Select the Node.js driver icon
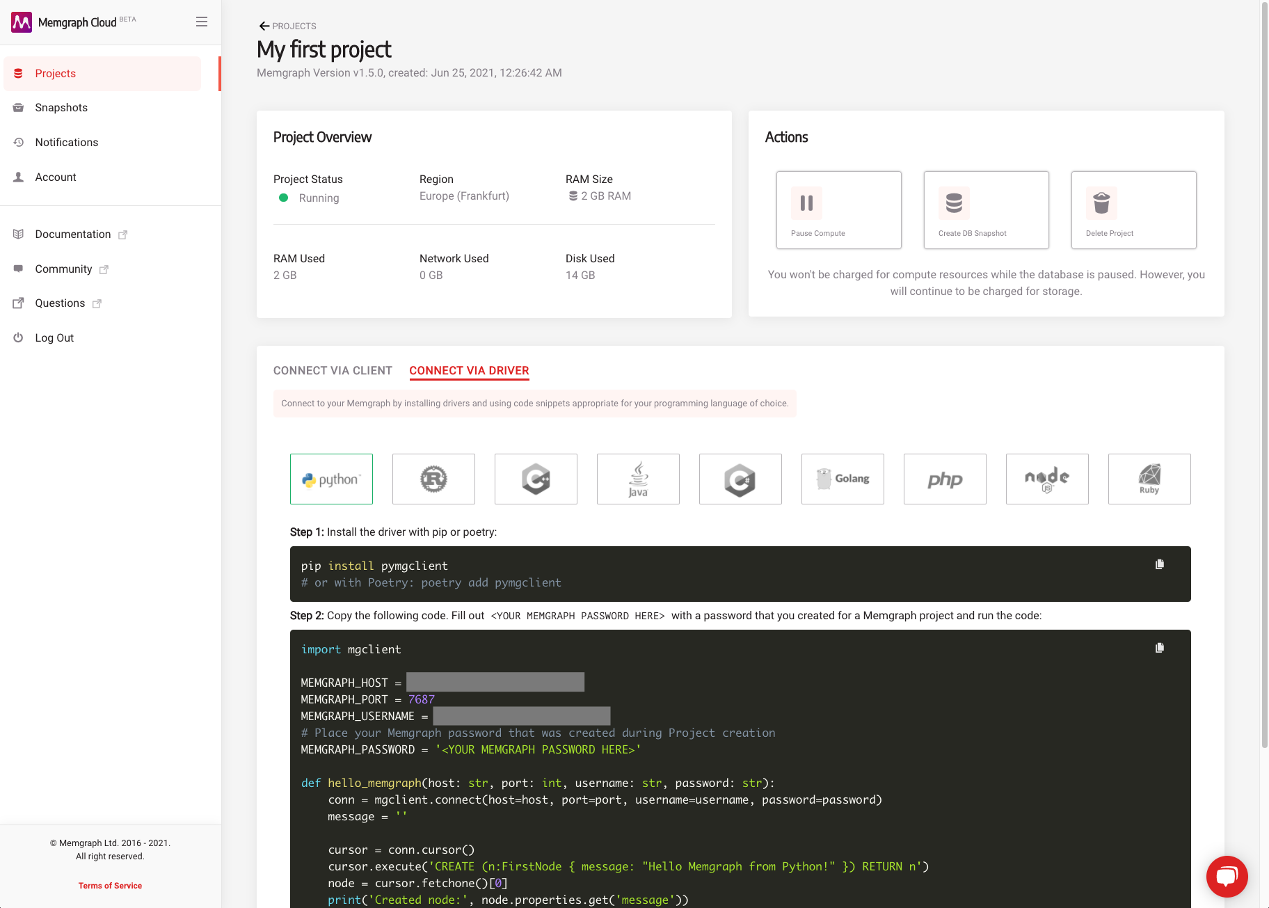Viewport: 1269px width, 908px height. (x=1047, y=479)
